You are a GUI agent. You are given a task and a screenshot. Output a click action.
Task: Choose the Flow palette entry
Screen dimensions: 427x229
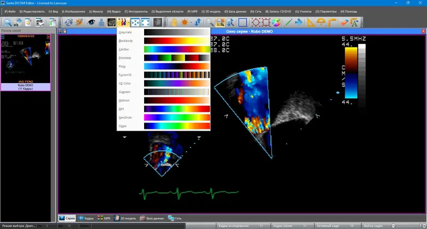click(x=164, y=66)
